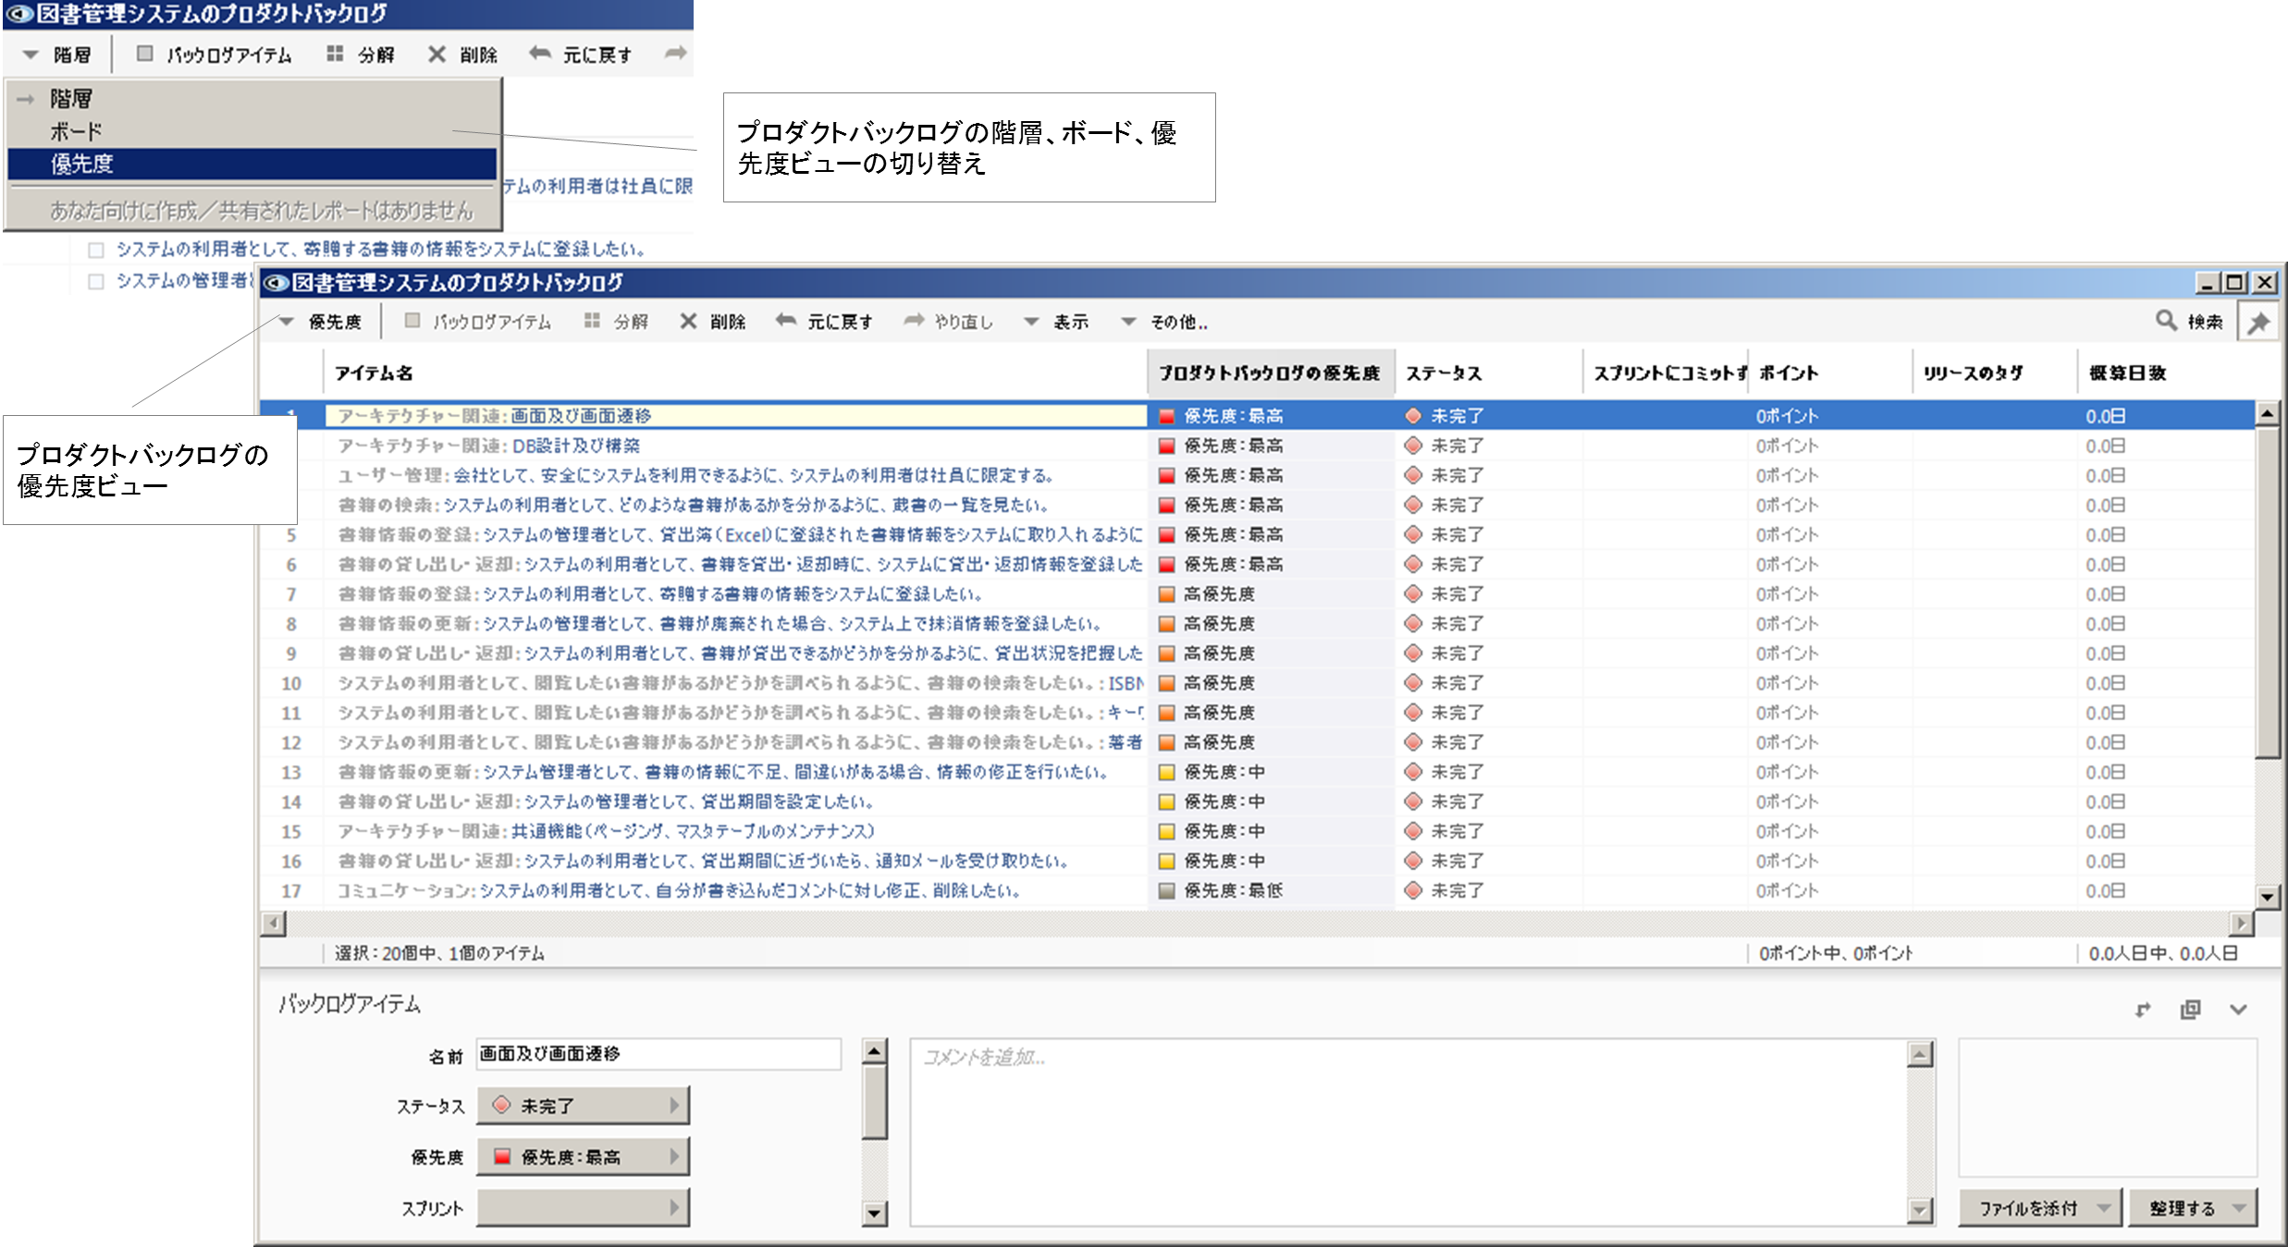This screenshot has height=1247, width=2288.
Task: Click the 概算日数 column header
Action: click(x=2167, y=373)
